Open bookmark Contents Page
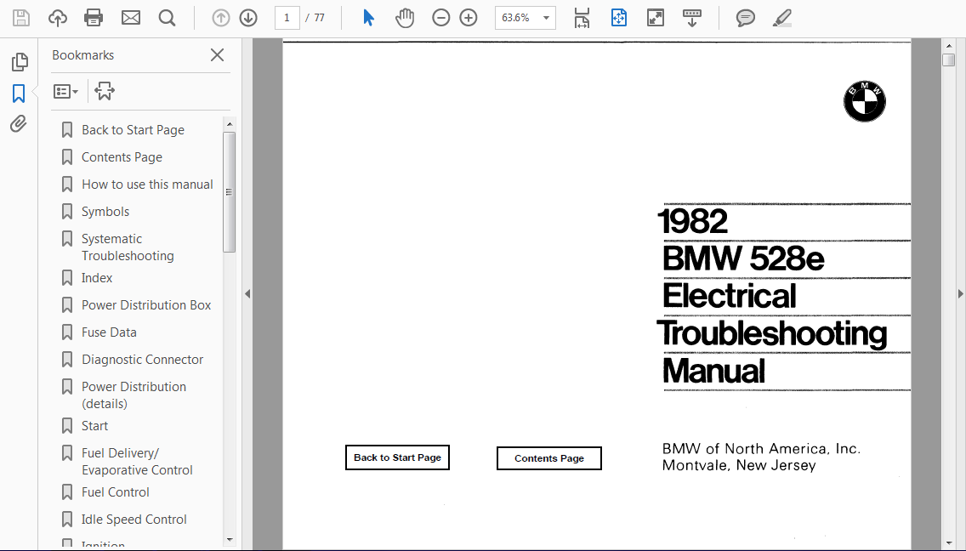The width and height of the screenshot is (966, 551). [x=122, y=157]
